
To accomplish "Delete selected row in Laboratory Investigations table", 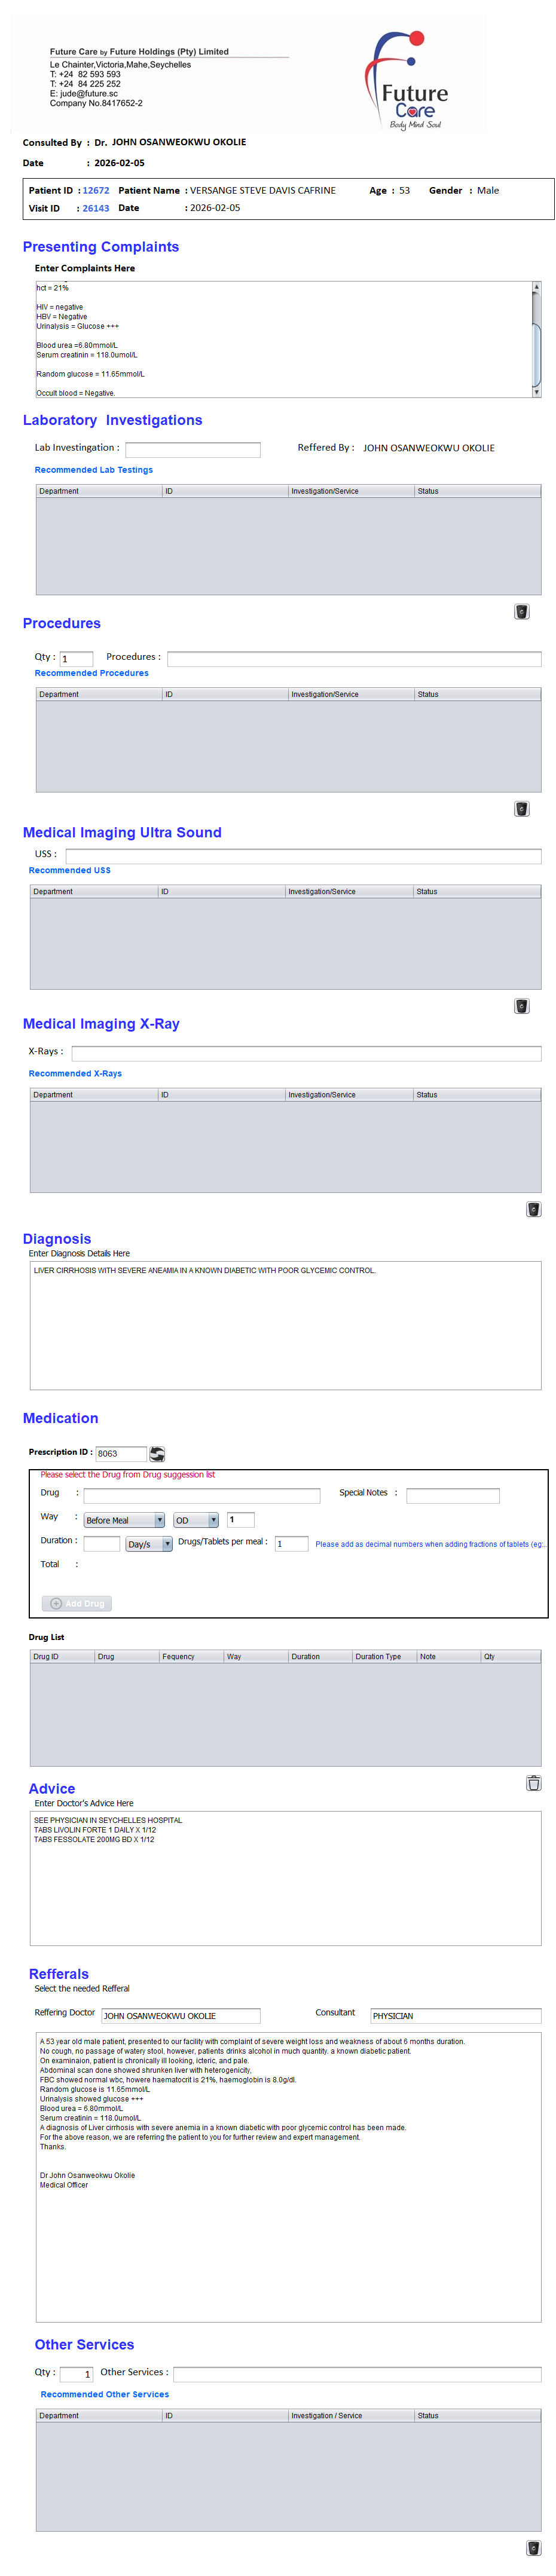I will [x=521, y=611].
